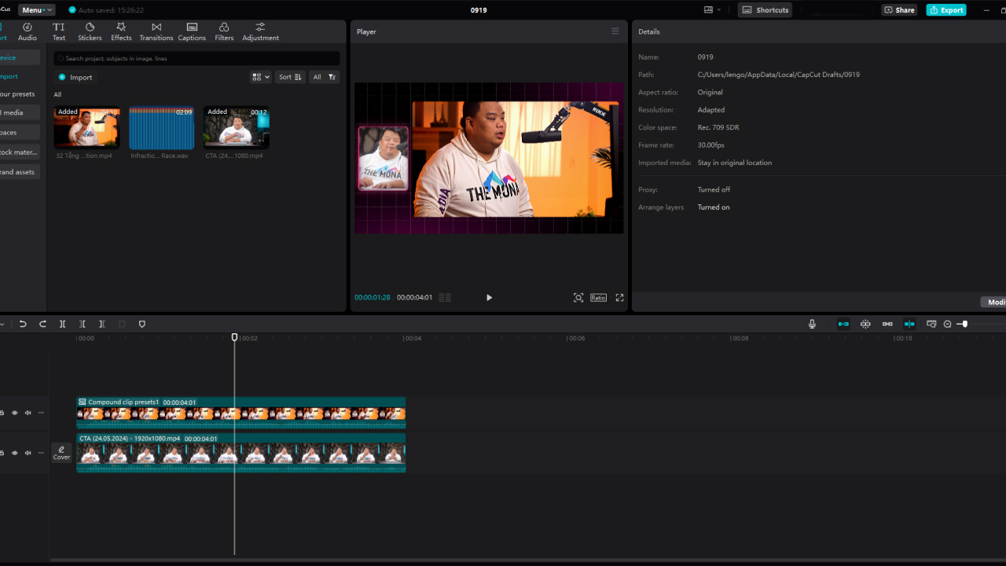Screen dimensions: 1006x566
Task: Open the All filter dropdown
Action: (324, 77)
